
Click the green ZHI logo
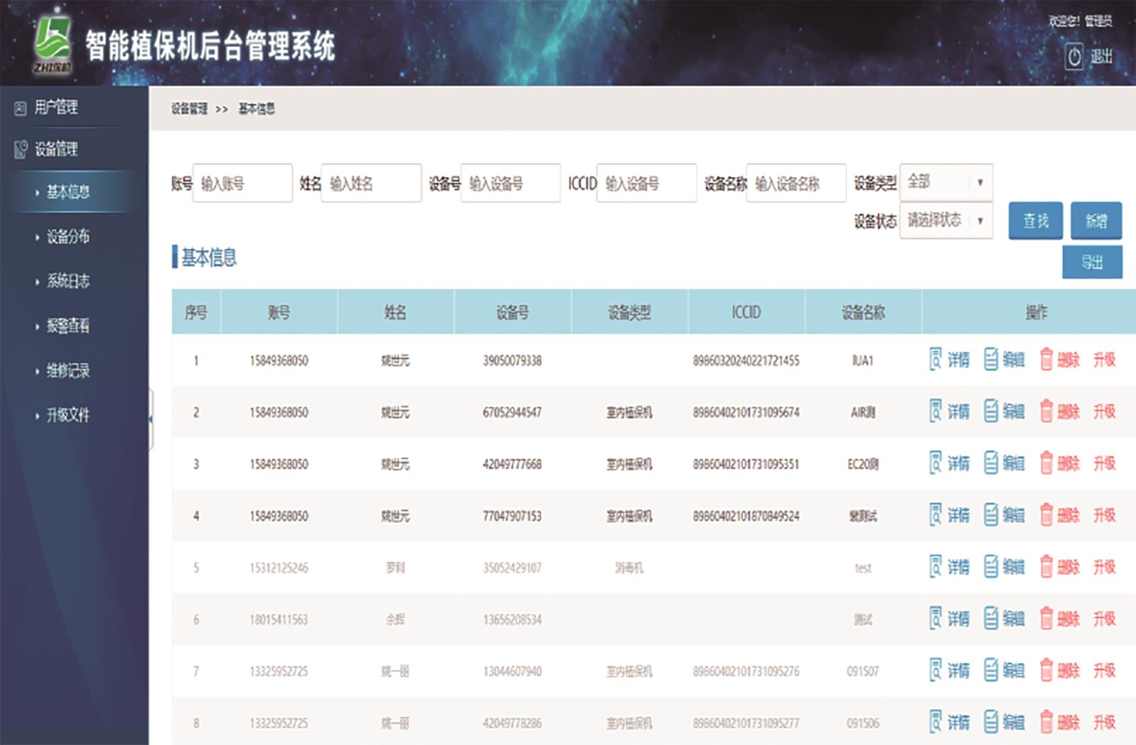tap(52, 45)
